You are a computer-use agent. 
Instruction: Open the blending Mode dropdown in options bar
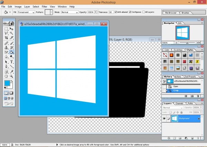[69, 12]
